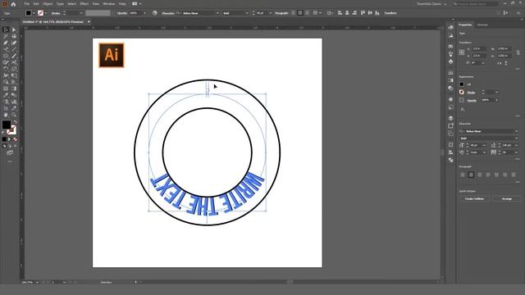Select the Magic Wand tool
This screenshot has height=295, width=525.
tap(6, 36)
